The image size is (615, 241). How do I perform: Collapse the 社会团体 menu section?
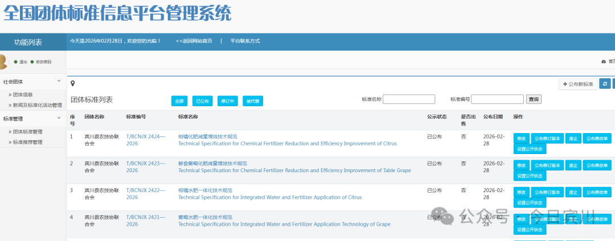pos(59,81)
